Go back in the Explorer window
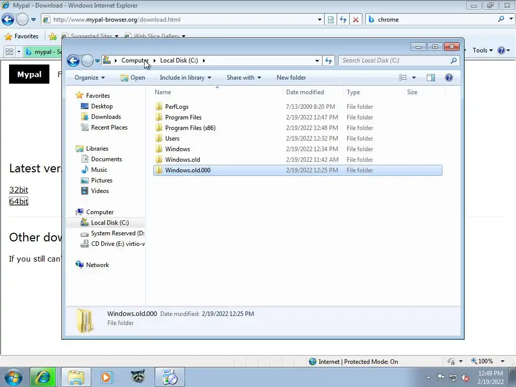 [73, 60]
